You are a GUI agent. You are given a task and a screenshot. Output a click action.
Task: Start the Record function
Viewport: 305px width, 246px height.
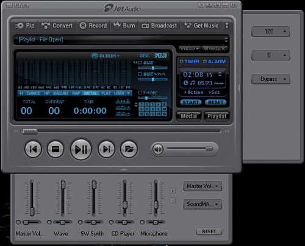click(x=93, y=26)
